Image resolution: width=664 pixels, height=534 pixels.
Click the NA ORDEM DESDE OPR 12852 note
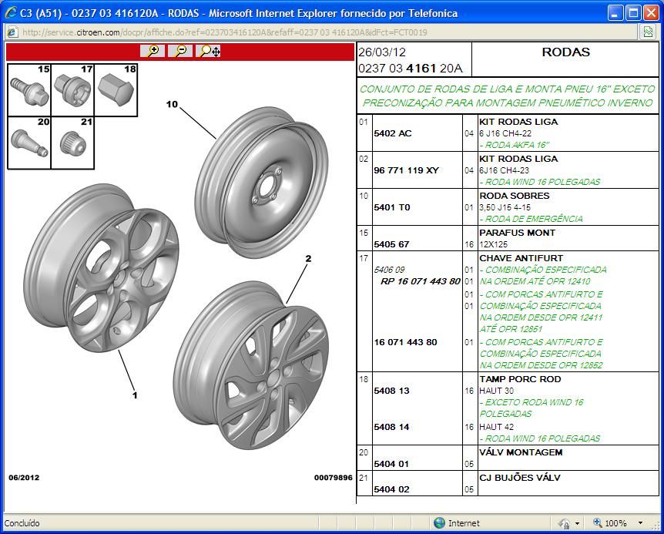[542, 365]
